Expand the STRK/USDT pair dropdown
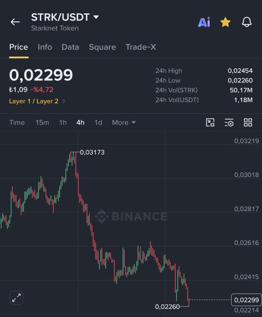The width and height of the screenshot is (262, 317). click(96, 17)
